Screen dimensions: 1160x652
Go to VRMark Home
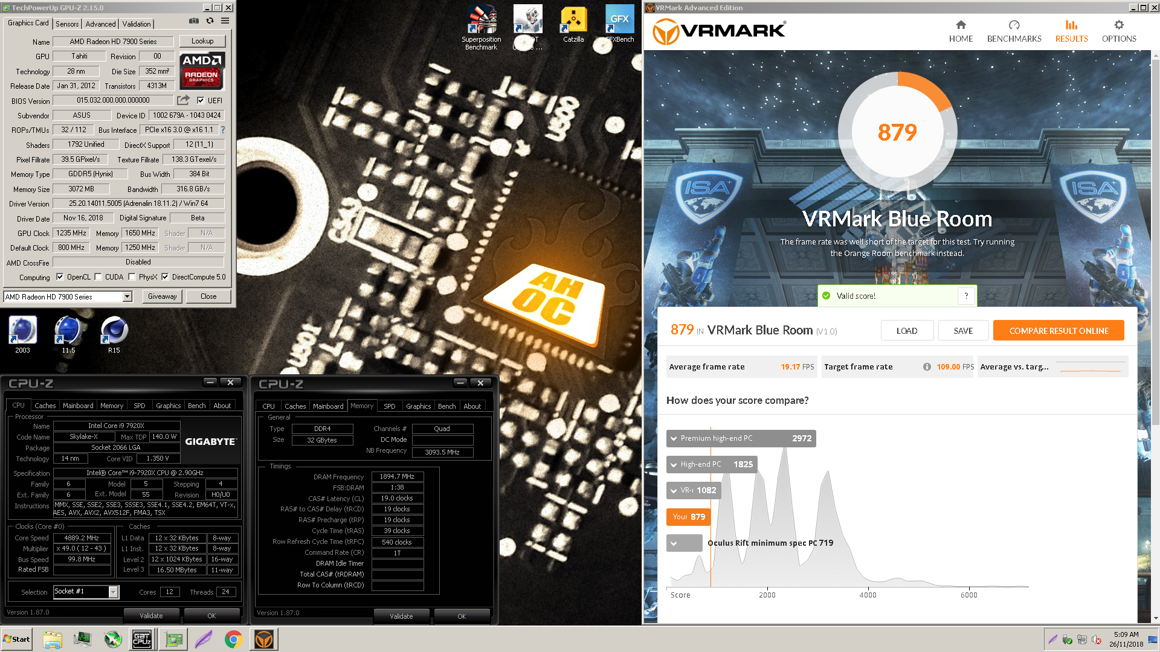tap(961, 31)
